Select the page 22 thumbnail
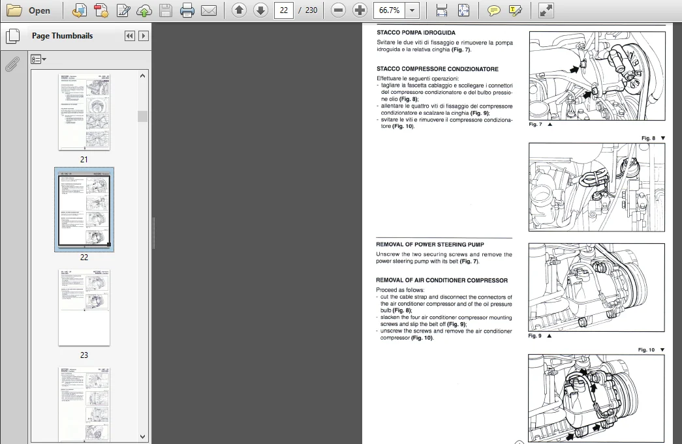The height and width of the screenshot is (444, 682). (x=84, y=209)
